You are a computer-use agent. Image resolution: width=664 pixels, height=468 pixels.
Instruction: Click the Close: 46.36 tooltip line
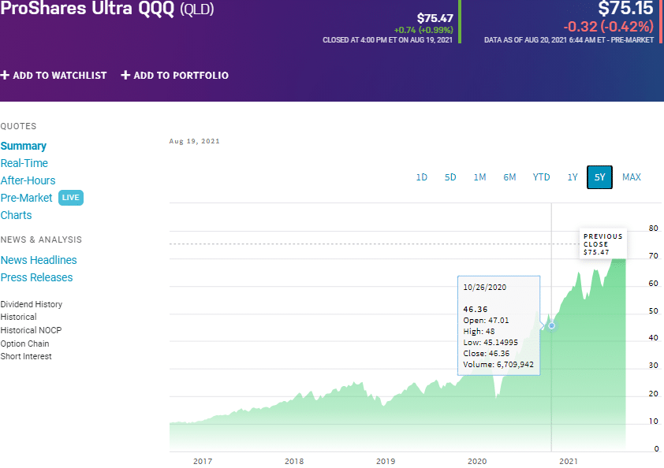(486, 353)
